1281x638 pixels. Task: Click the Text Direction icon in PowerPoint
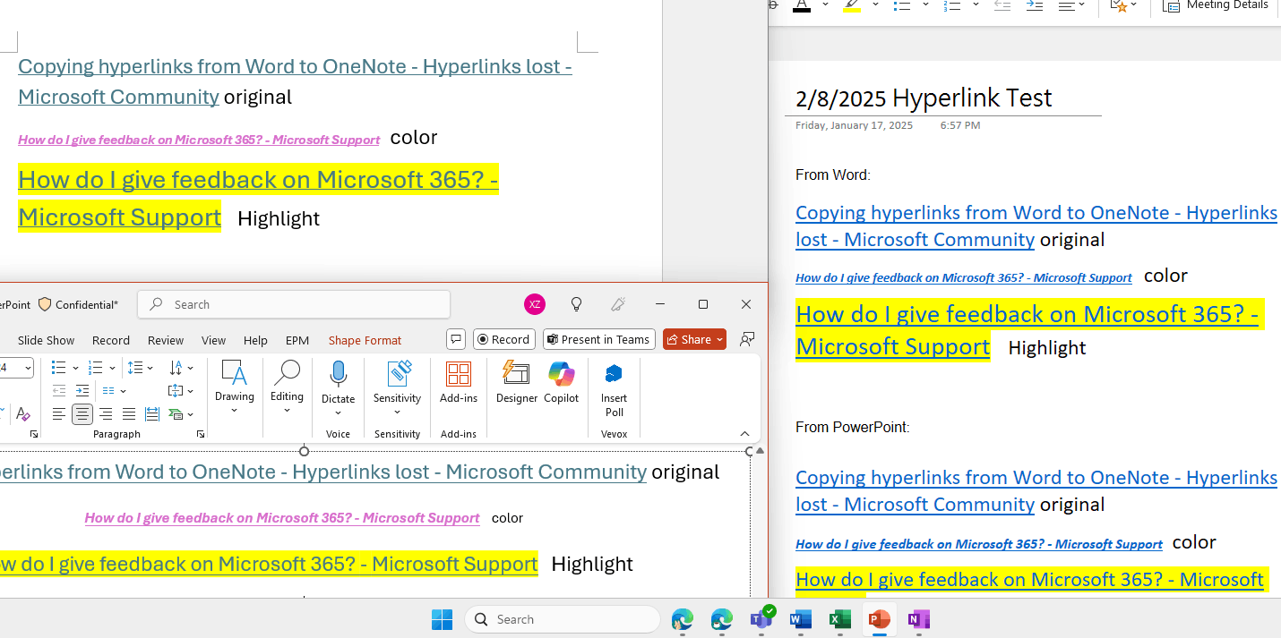pyautogui.click(x=176, y=368)
